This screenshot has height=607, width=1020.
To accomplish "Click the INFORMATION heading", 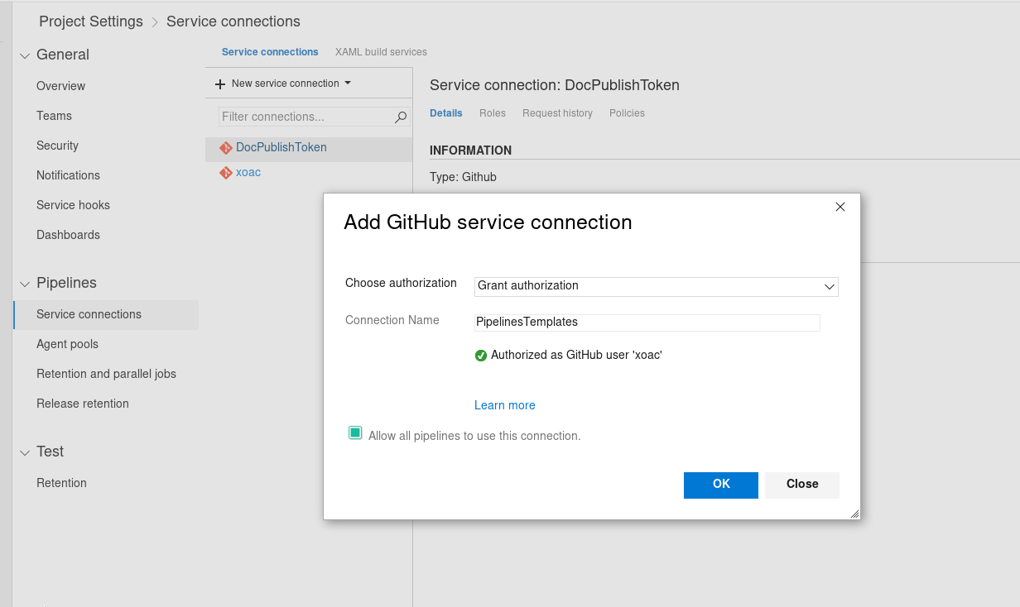I will point(470,151).
